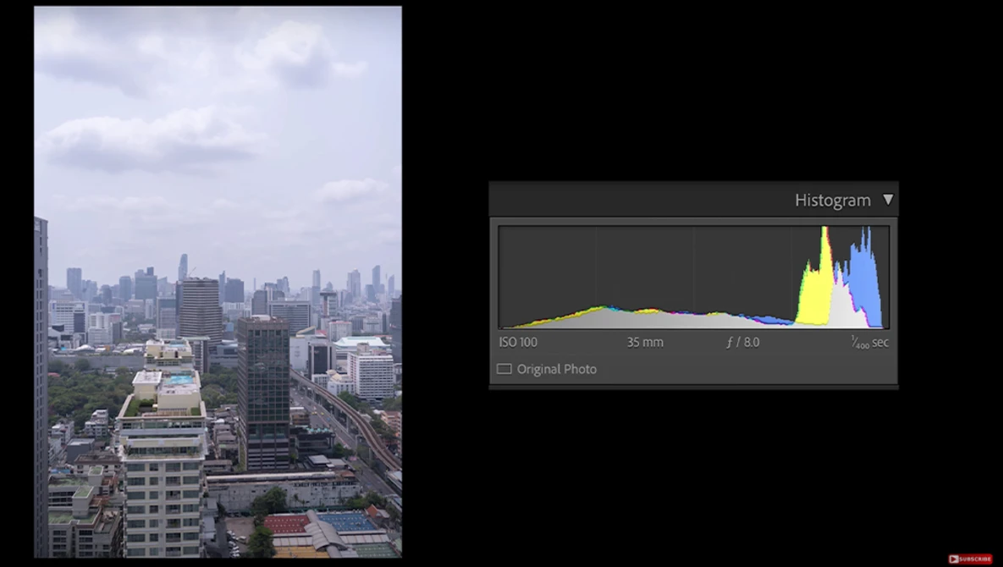The width and height of the screenshot is (1003, 567).
Task: Select the f / 8.0 aperture value
Action: 743,342
